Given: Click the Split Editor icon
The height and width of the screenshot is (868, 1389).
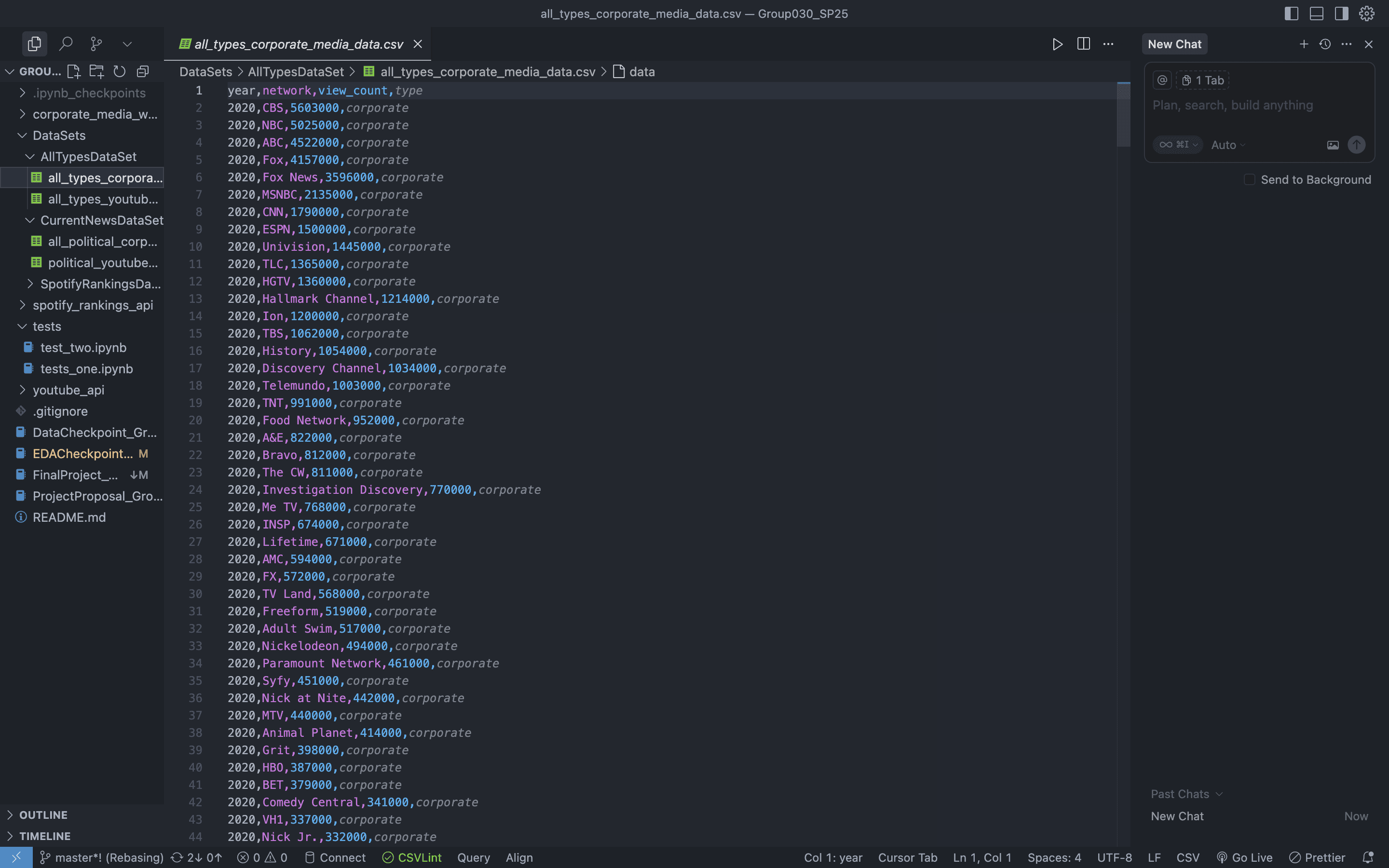Looking at the screenshot, I should [x=1083, y=44].
